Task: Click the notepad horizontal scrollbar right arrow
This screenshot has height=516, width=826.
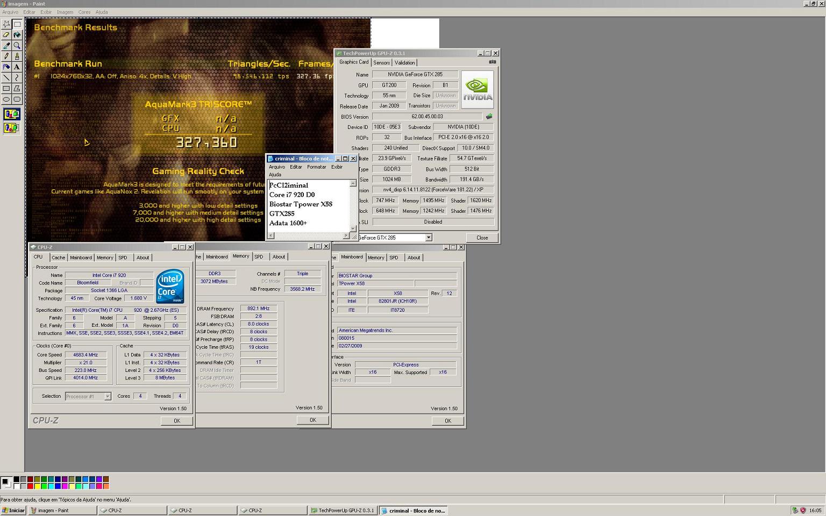Action: [x=346, y=235]
